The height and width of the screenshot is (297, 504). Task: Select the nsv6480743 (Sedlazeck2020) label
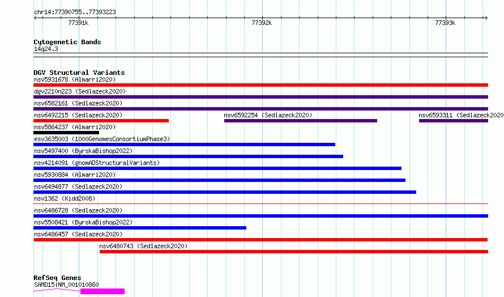pos(143,246)
